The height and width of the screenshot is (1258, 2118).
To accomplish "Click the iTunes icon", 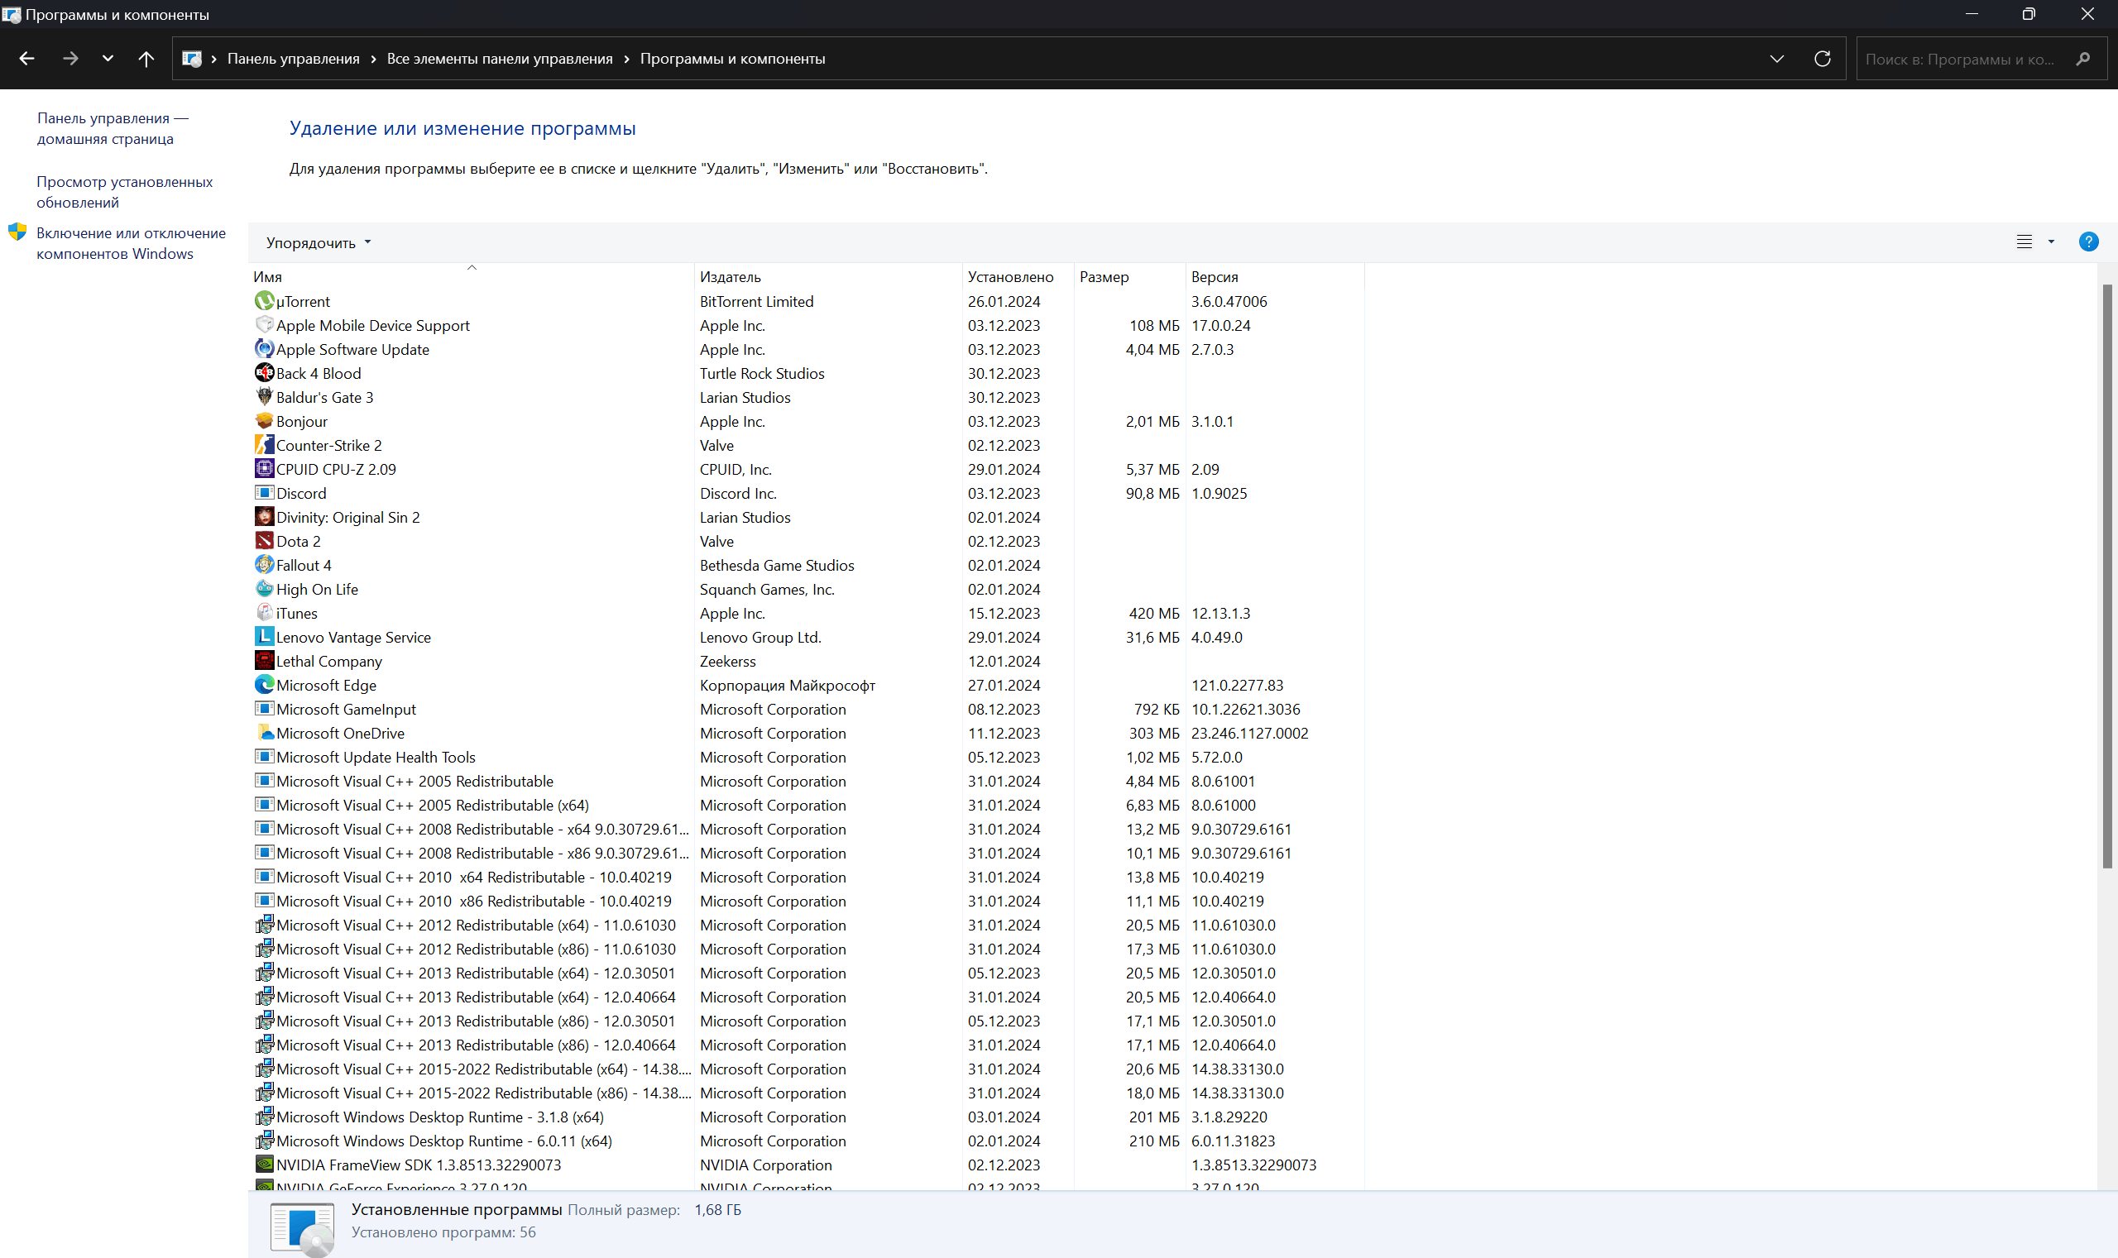I will point(264,613).
